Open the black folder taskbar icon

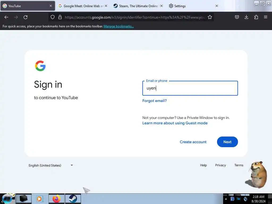pos(24,199)
